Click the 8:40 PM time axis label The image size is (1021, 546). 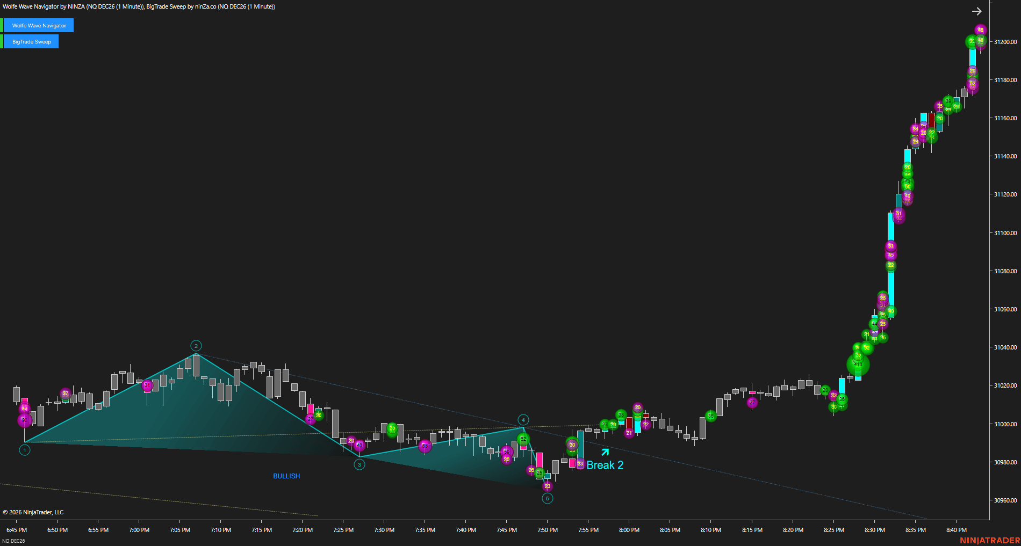pos(957,530)
